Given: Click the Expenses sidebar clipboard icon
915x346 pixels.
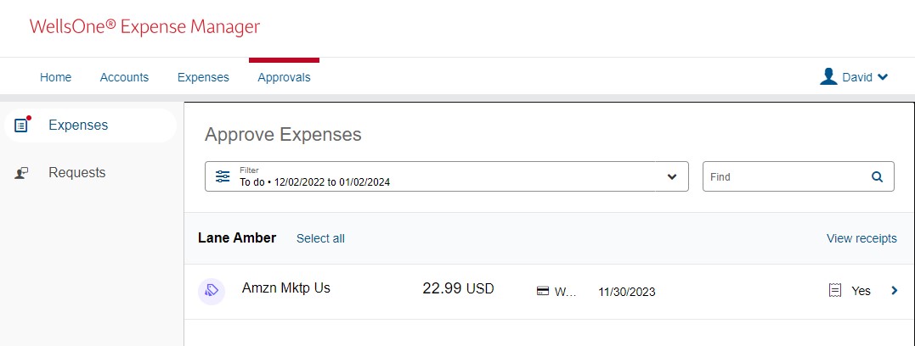Looking at the screenshot, I should click(22, 126).
